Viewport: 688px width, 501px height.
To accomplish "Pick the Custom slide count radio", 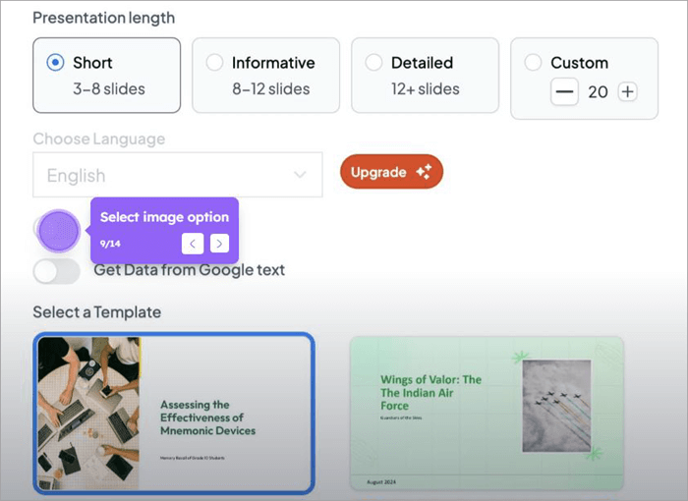I will (x=534, y=63).
